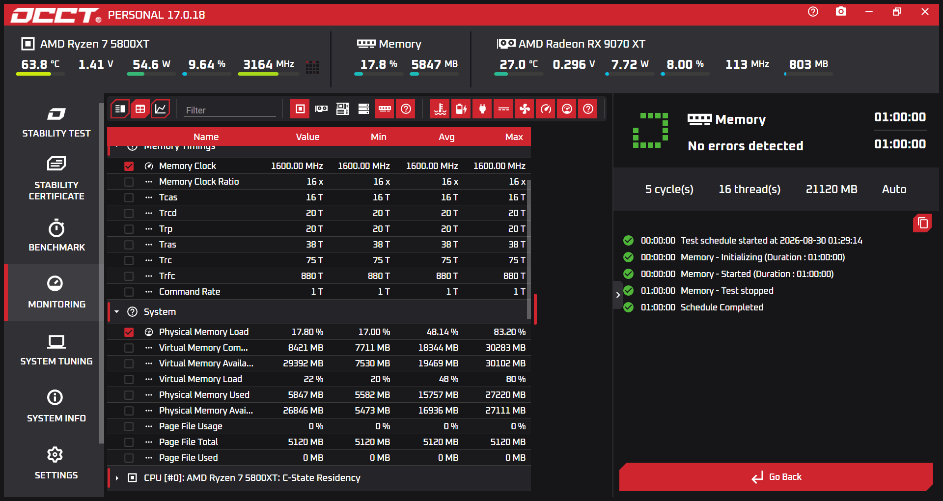The image size is (943, 501).
Task: Tick the Physical Memory Used checkbox
Action: tap(129, 395)
